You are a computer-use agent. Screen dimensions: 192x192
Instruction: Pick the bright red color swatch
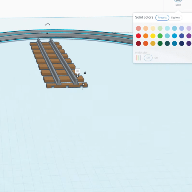coord(138,36)
